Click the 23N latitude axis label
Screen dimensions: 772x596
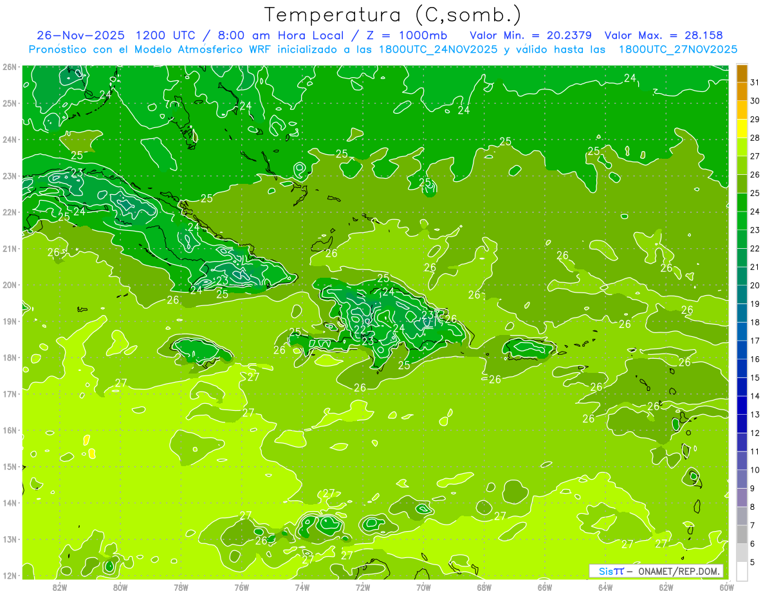pyautogui.click(x=10, y=176)
